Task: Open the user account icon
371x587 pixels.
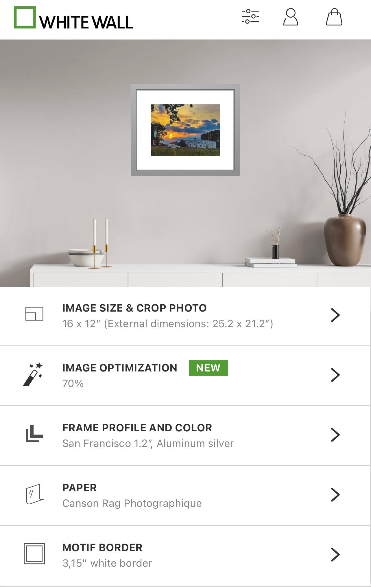Action: [291, 17]
